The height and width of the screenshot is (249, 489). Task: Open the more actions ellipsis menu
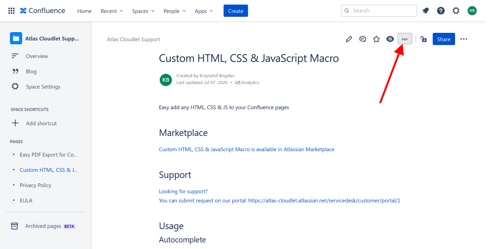tap(464, 39)
